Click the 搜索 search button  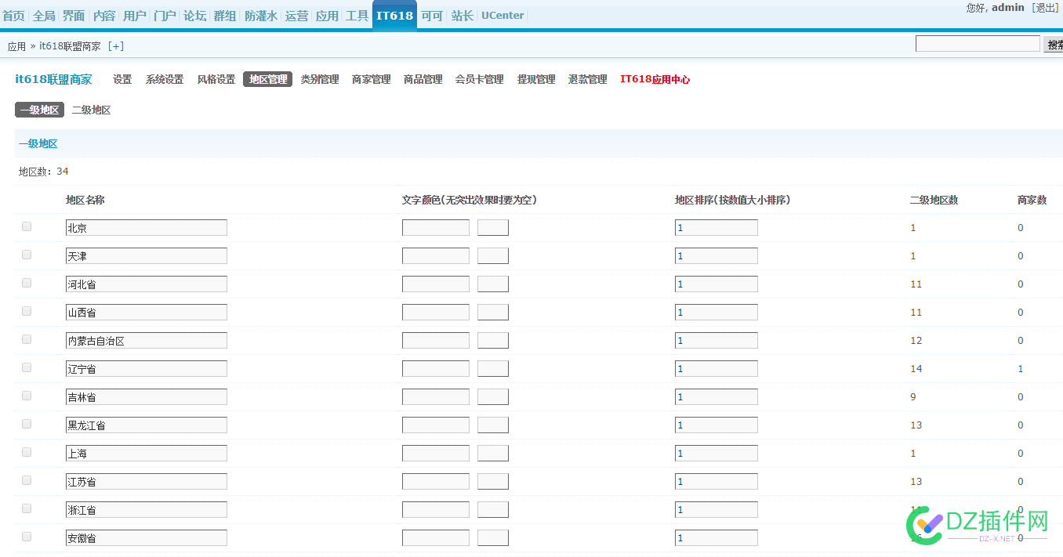(1053, 45)
